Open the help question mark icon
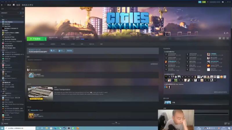Image resolution: width=232 pixels, height=130 pixels. point(208,2)
